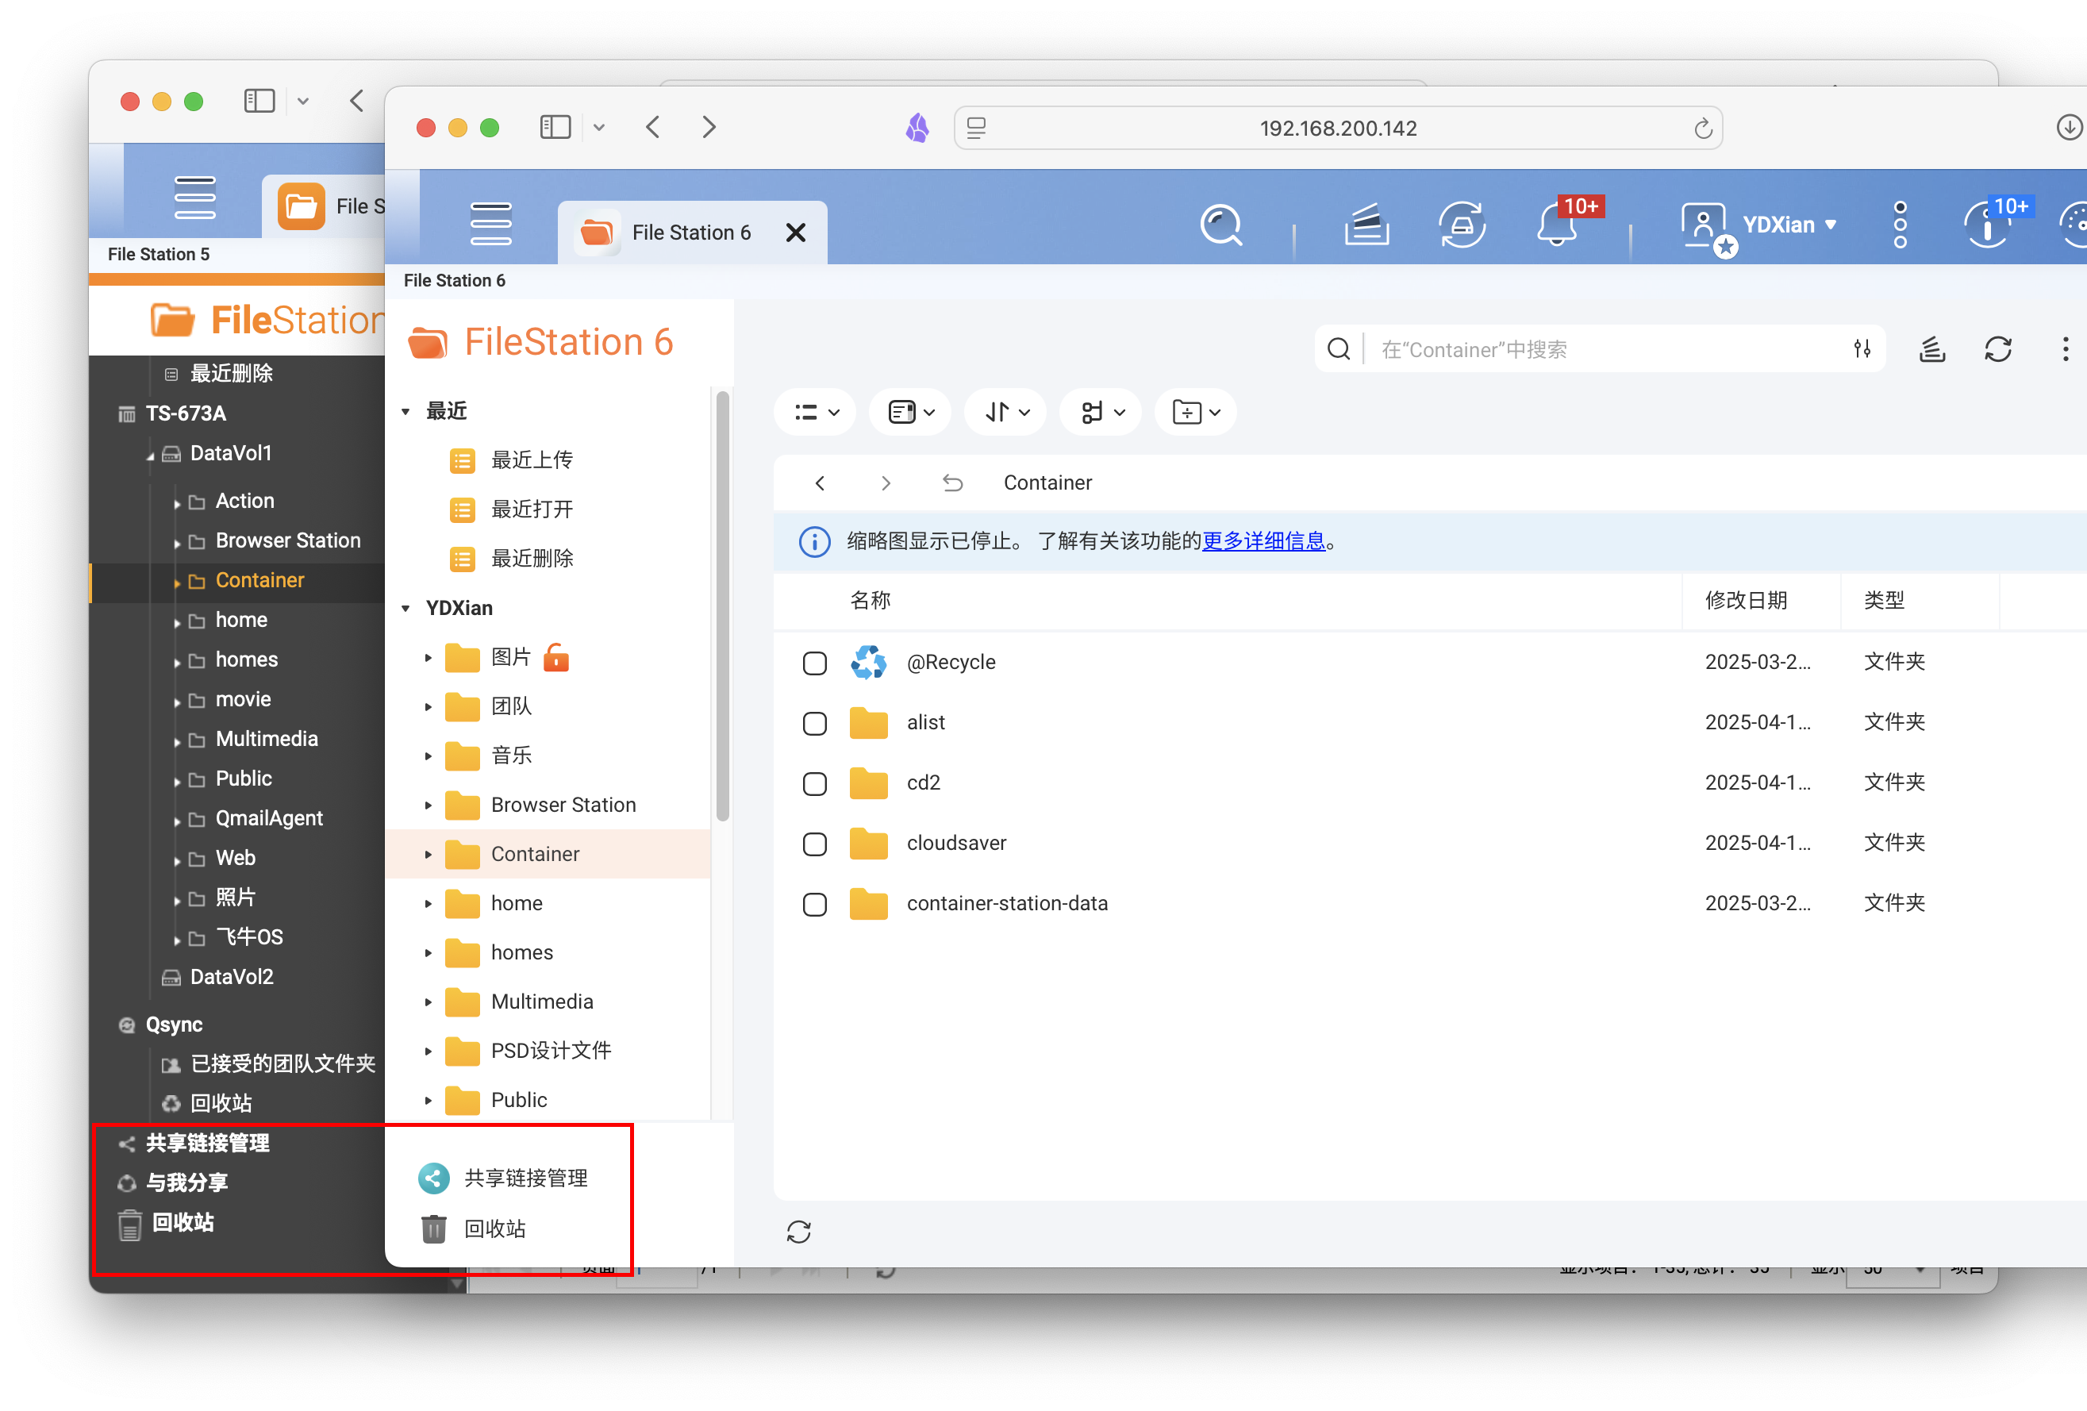Click front sidebar vertical scrollbar
Screen dimensions: 2087x1411
[722, 606]
